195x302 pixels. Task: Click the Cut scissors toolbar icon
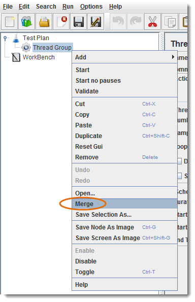pyautogui.click(x=152, y=21)
